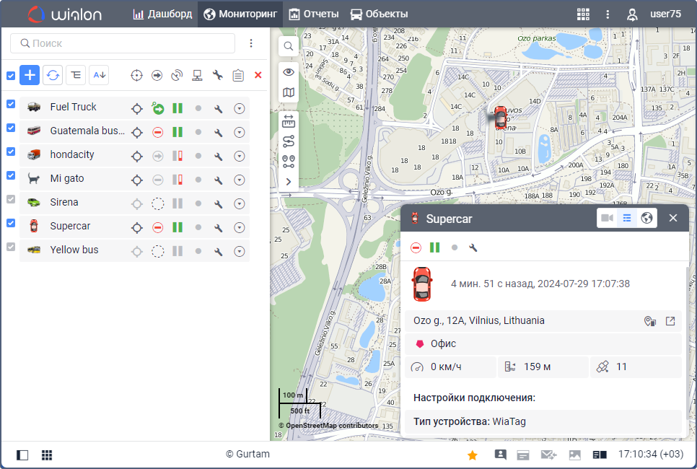
Task: Toggle the map visibility eye icon
Action: point(288,71)
